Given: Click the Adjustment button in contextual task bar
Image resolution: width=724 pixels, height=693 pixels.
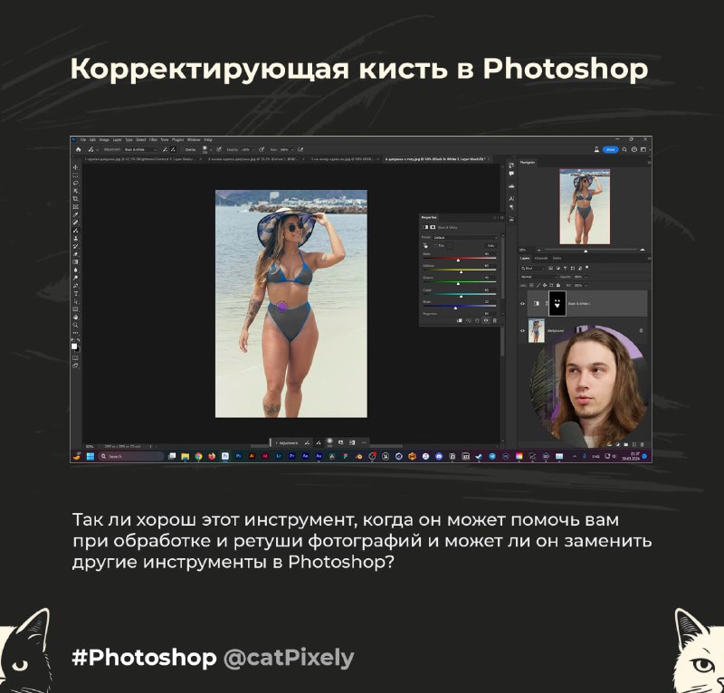Looking at the screenshot, I should tap(288, 442).
